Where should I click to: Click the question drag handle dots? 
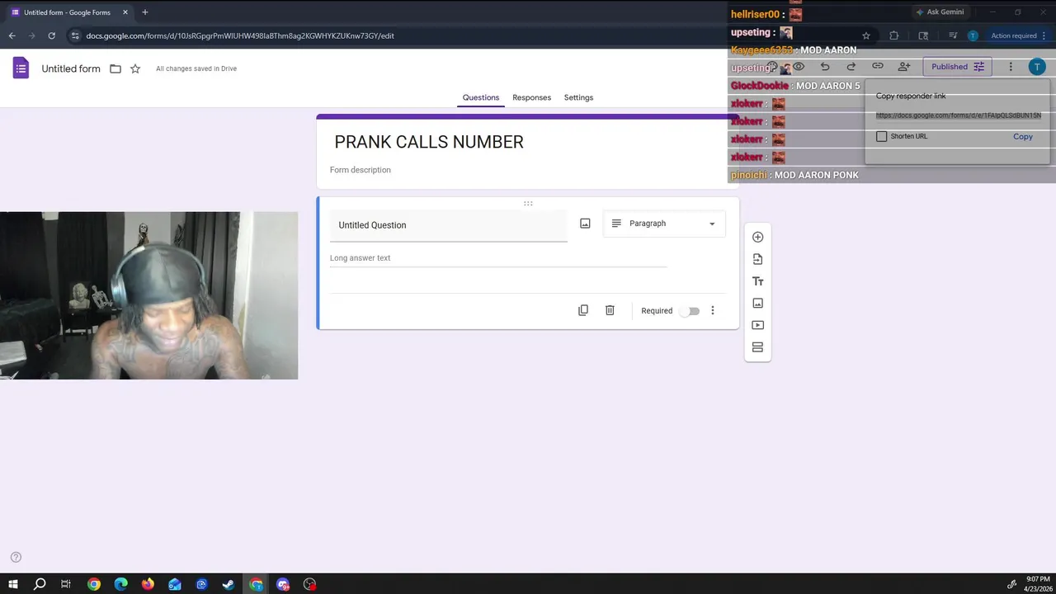528,203
